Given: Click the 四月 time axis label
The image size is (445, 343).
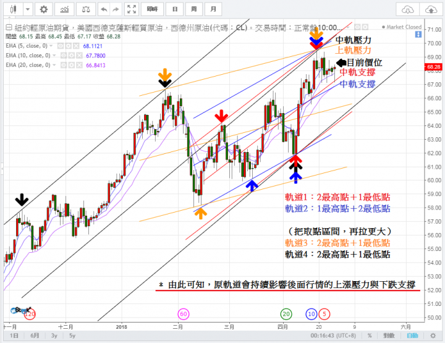Looking at the screenshot, I should [282, 327].
